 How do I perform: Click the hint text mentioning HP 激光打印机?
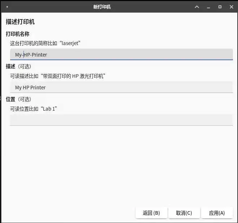[x=58, y=76]
